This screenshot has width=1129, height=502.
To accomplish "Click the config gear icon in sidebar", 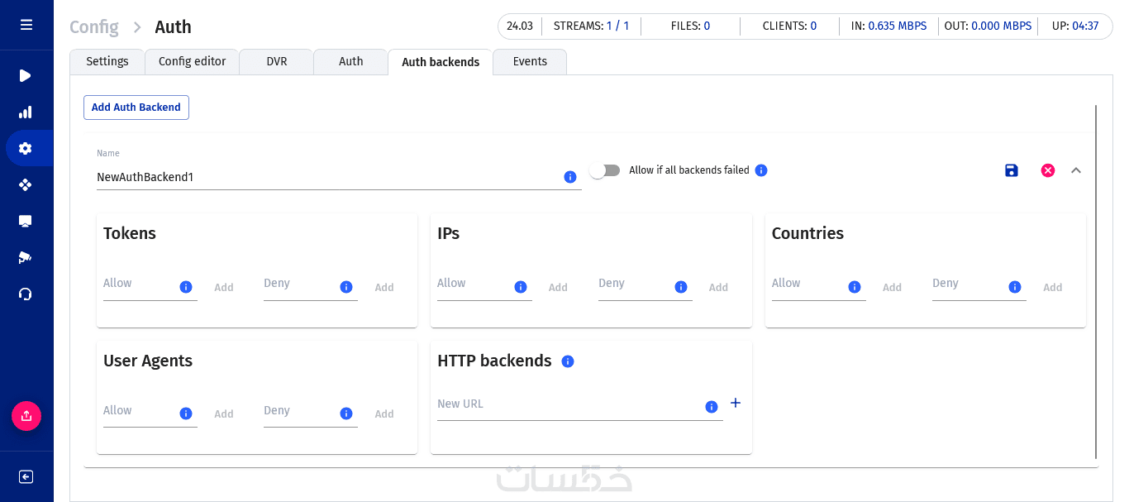I will (x=26, y=149).
